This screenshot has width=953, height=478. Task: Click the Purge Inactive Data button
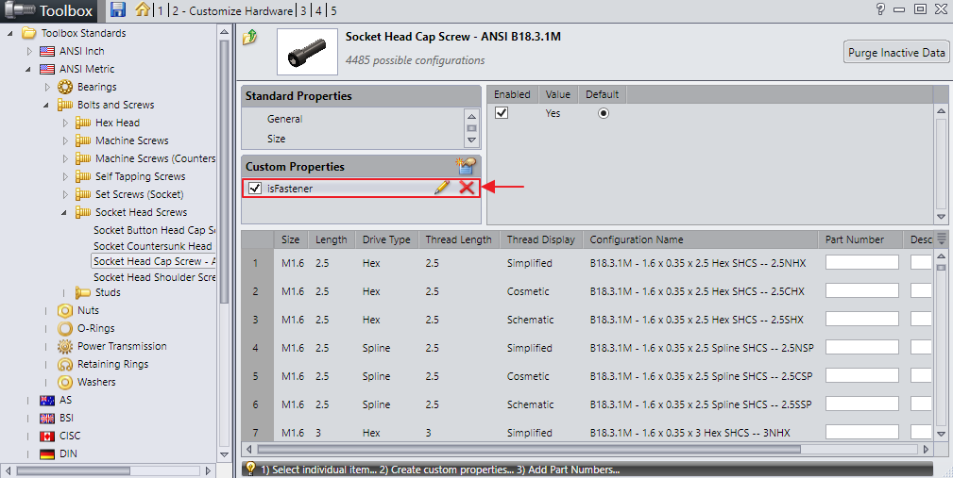(895, 53)
